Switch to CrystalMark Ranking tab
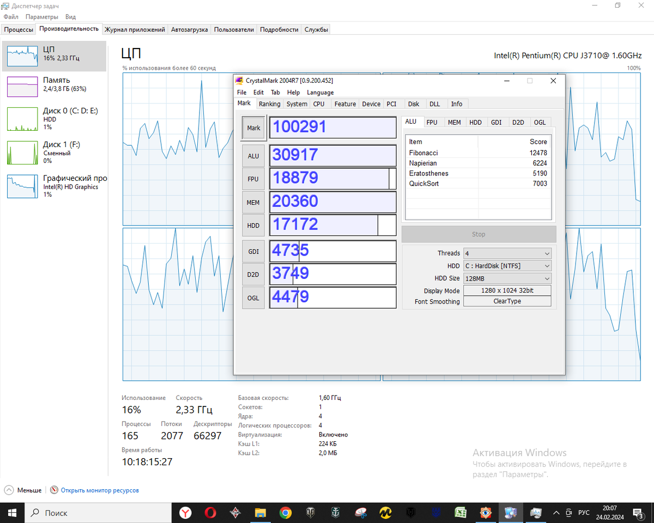 pos(269,104)
